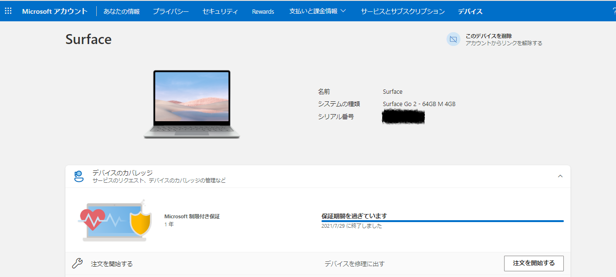Viewport: 616px width, 277px height.
Task: Click アカウントからリンクを解除する text
Action: [504, 43]
